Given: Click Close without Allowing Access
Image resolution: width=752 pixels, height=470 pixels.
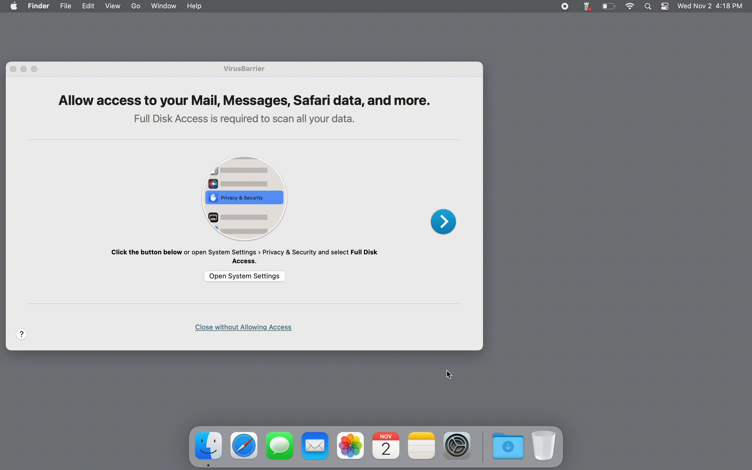Looking at the screenshot, I should pyautogui.click(x=244, y=327).
